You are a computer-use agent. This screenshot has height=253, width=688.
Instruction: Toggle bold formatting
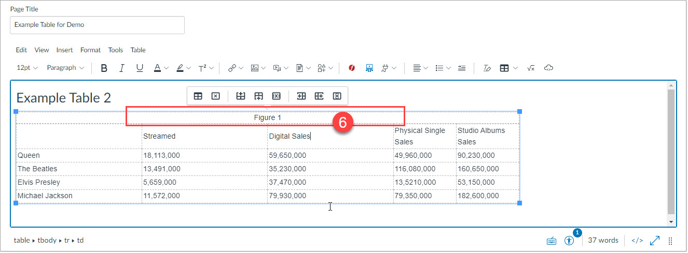click(x=104, y=68)
